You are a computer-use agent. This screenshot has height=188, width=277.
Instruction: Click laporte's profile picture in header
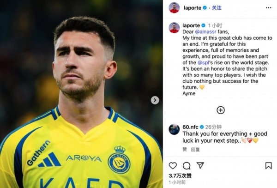pos(174,8)
